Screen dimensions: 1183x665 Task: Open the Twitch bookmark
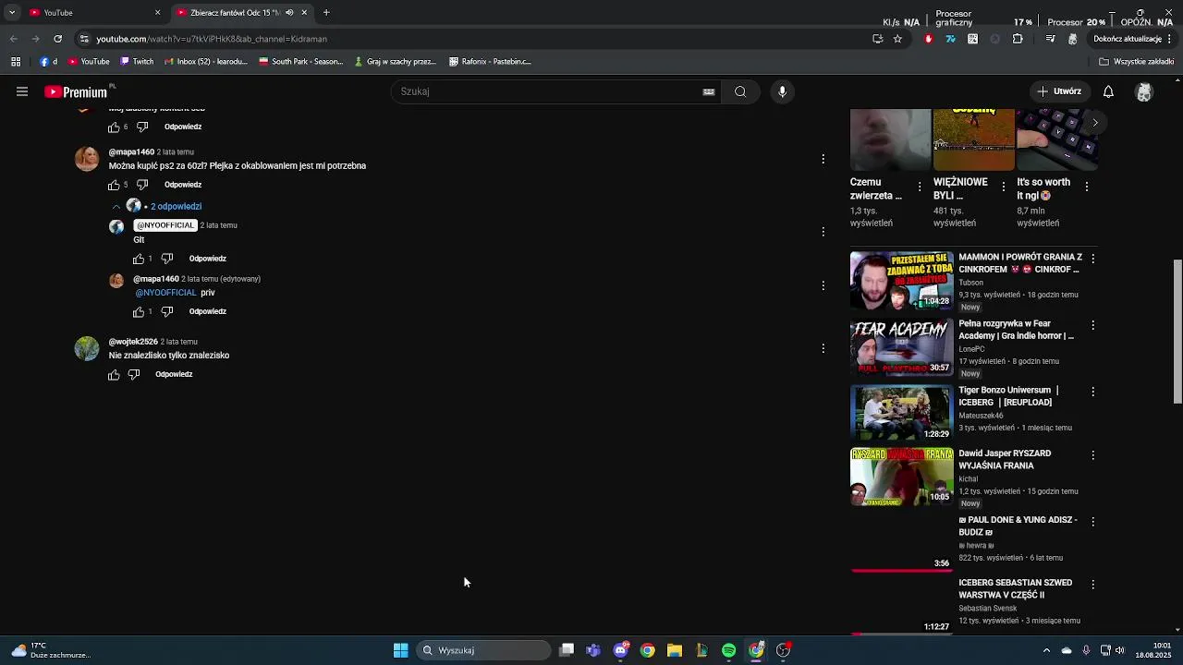(x=137, y=62)
